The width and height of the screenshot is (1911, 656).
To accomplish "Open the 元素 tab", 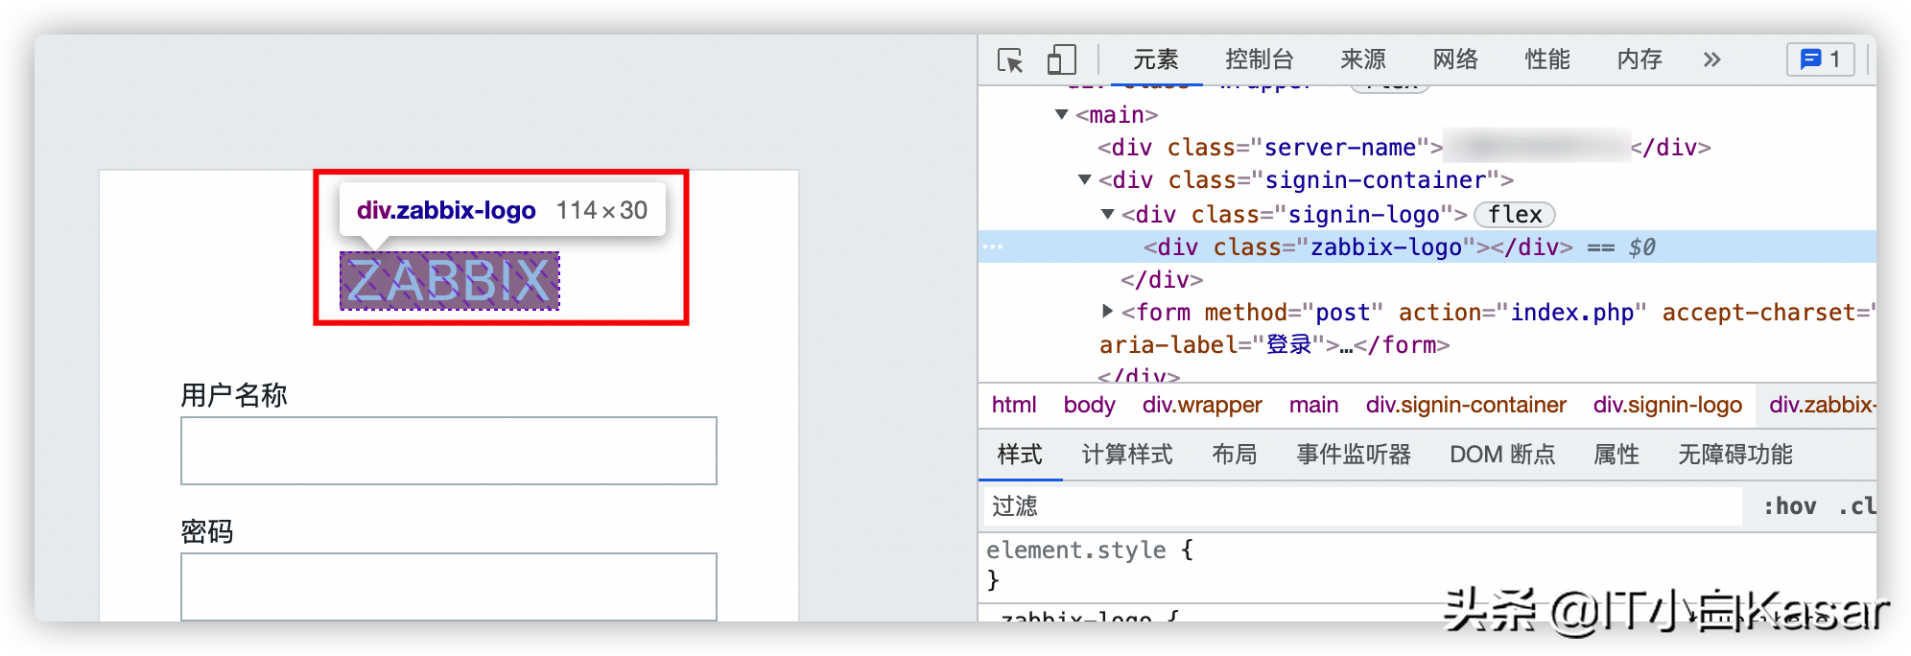I will 1156,59.
